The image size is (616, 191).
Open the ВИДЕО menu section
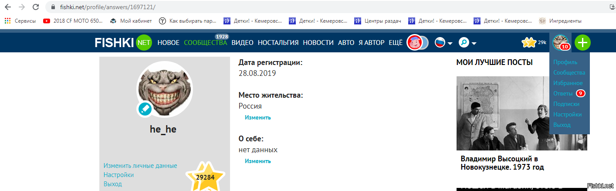(x=243, y=43)
